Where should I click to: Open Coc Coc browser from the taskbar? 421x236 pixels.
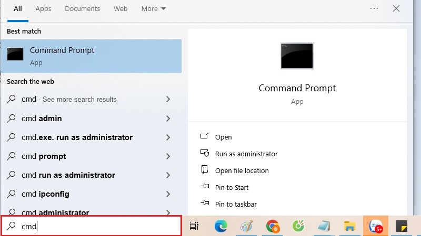298,226
